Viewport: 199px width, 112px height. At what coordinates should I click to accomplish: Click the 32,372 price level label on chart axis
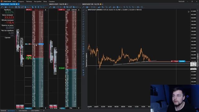click(193, 69)
